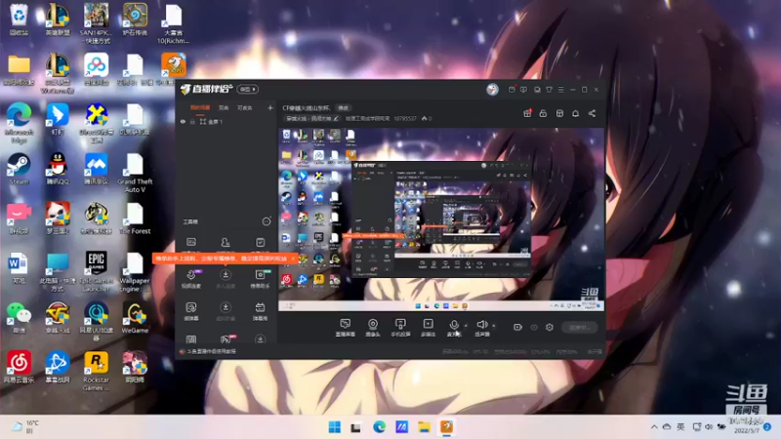781x439 pixels.
Task: Add a new scene with the plus button
Action: [270, 107]
